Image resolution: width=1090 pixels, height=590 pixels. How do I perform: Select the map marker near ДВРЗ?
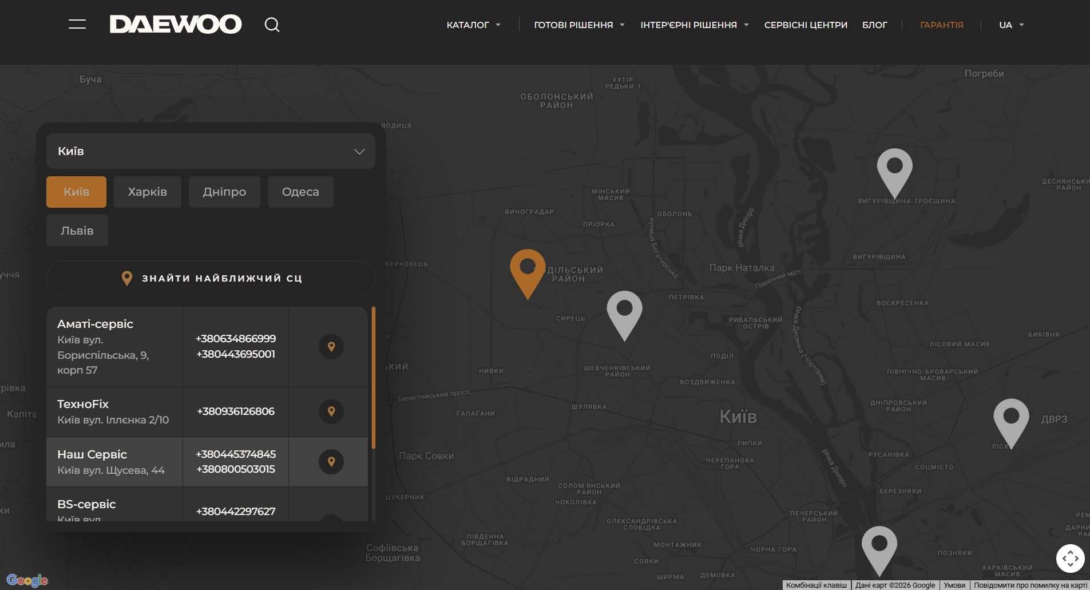point(1011,423)
